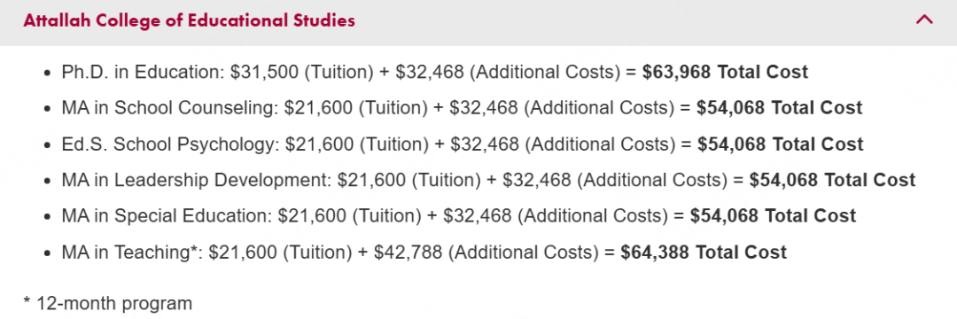Click School Counseling's $54,068 Total Cost
Image resolution: width=957 pixels, height=319 pixels.
click(780, 108)
